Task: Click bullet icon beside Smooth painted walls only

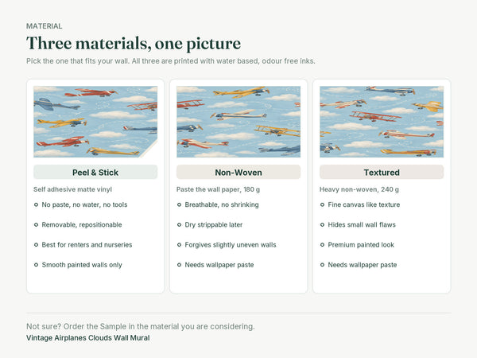Action: (36, 265)
